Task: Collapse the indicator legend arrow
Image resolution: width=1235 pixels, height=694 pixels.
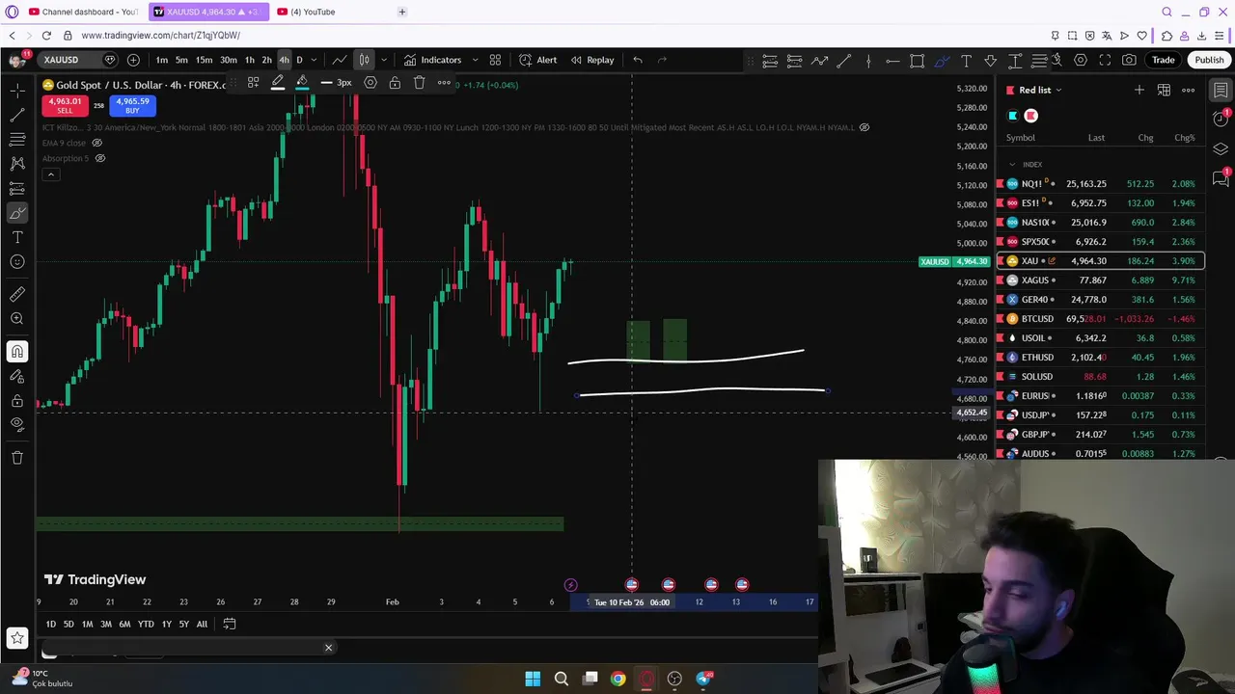Action: [50, 174]
